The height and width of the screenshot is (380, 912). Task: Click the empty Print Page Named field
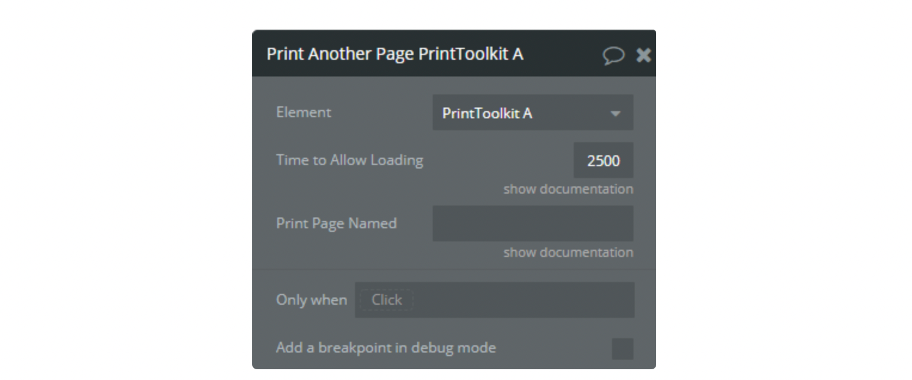pos(532,223)
